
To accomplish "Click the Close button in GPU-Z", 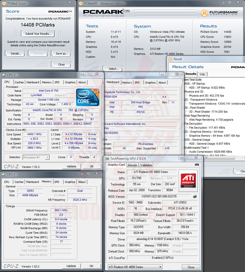I will (191, 267).
